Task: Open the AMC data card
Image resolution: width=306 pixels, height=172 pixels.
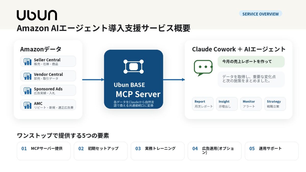Action: coord(48,105)
